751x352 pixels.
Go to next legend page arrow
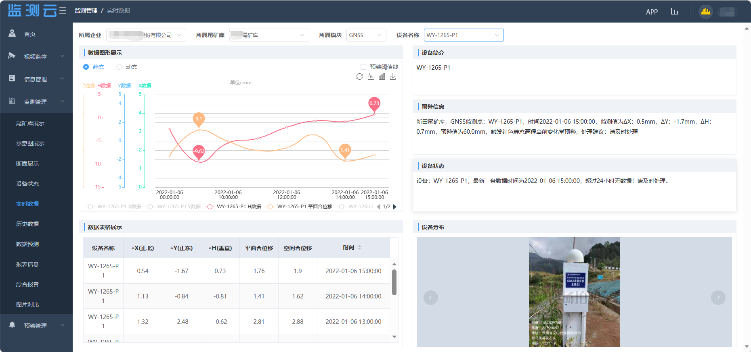pyautogui.click(x=395, y=207)
